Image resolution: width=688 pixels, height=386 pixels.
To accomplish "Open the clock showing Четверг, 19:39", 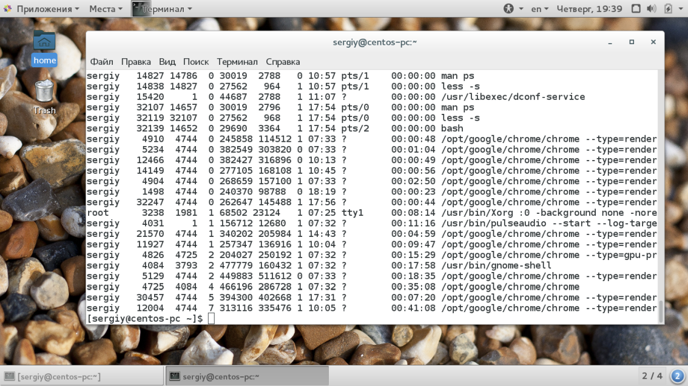I will tap(590, 8).
